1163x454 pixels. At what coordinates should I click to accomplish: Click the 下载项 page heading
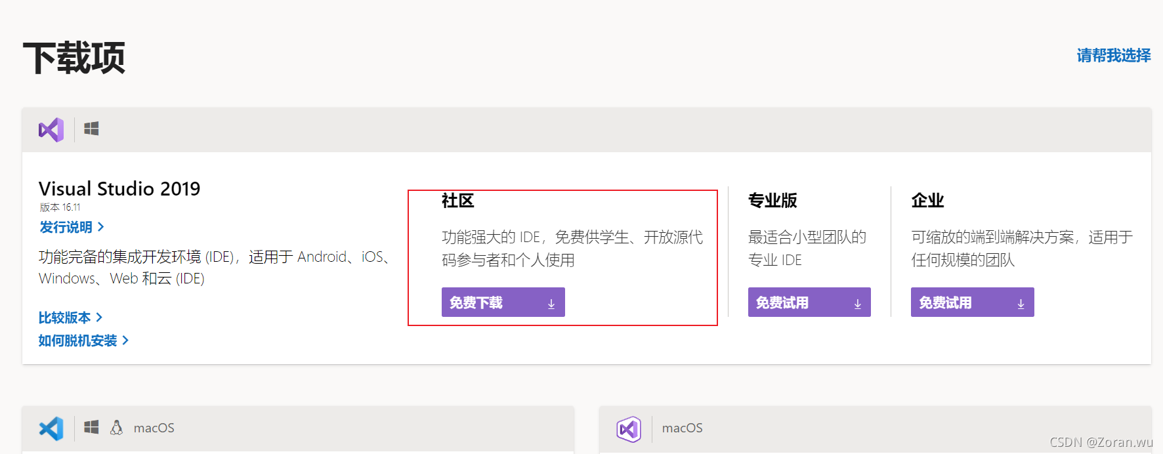pos(74,58)
